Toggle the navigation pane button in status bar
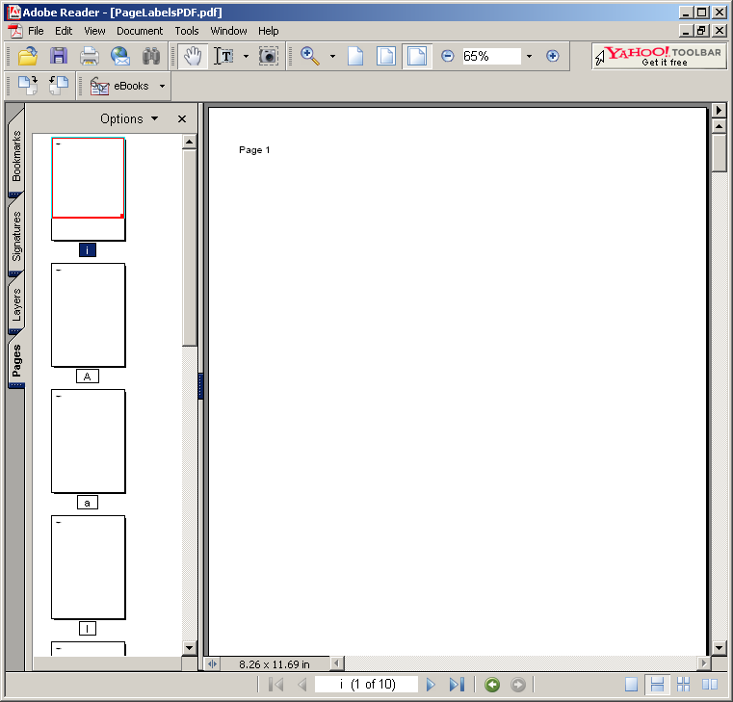The width and height of the screenshot is (733, 702). (212, 663)
